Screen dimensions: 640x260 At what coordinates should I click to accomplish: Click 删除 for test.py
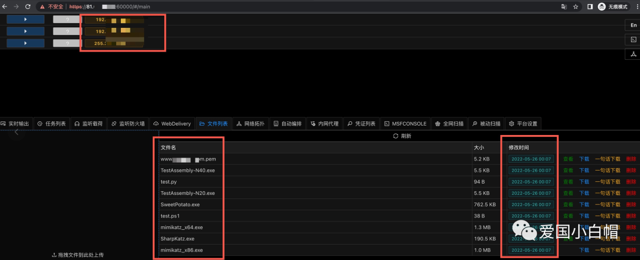click(631, 182)
